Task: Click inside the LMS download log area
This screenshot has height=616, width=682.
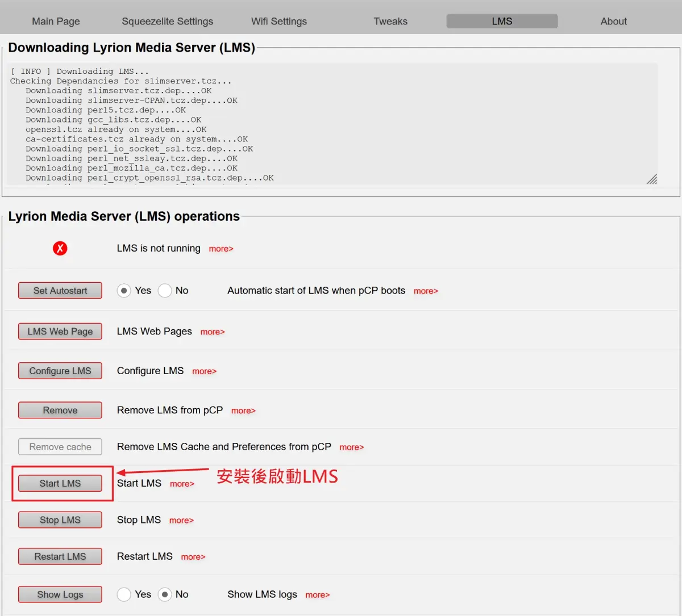Action: pyautogui.click(x=332, y=124)
